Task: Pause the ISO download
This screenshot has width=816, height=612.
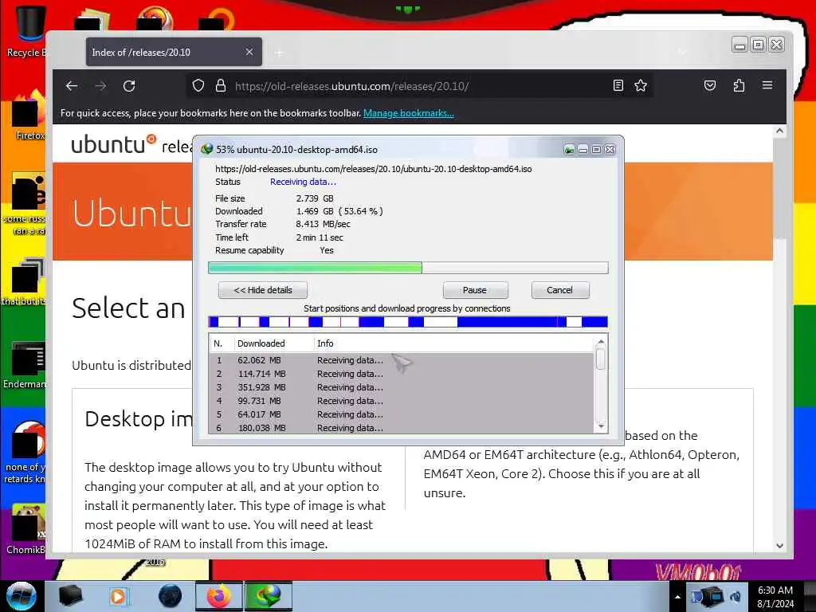Action: tap(475, 290)
